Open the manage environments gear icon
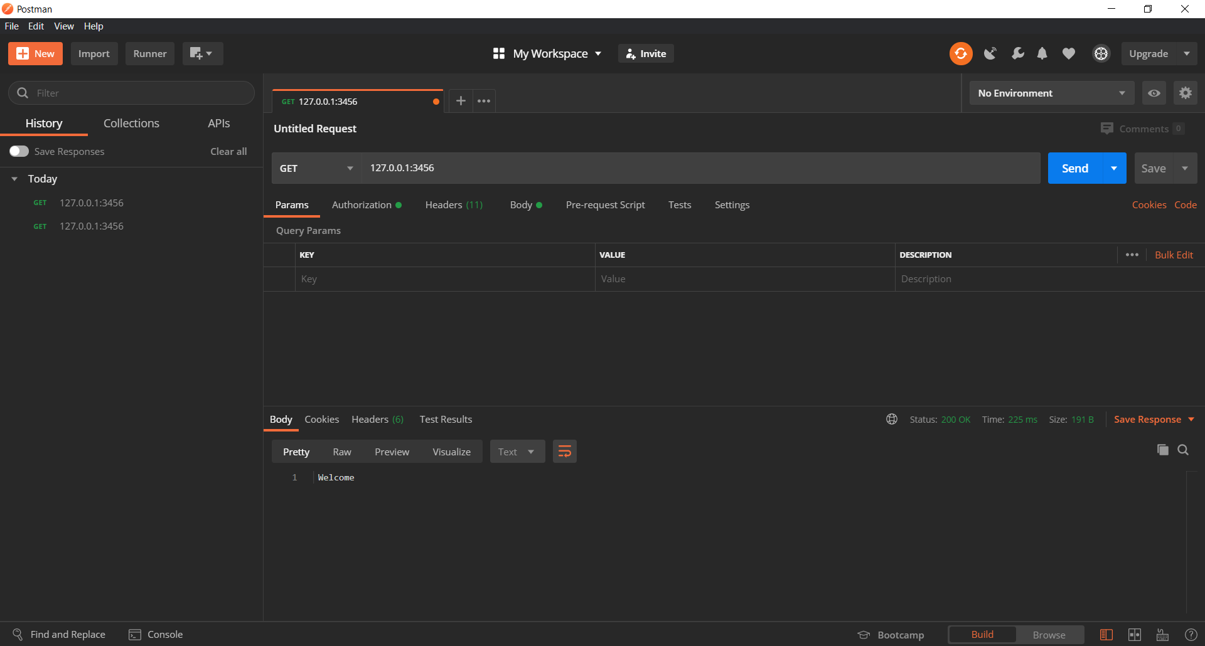The image size is (1205, 646). pyautogui.click(x=1186, y=93)
